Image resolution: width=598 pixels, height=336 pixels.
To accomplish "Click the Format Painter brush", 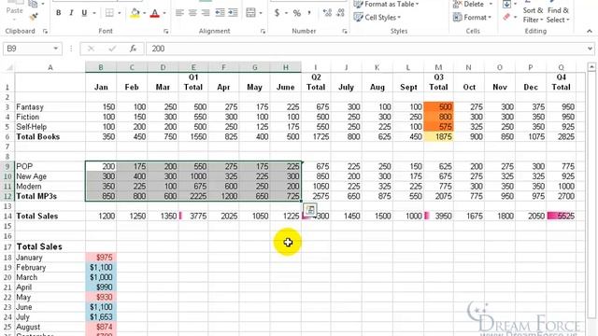I will coord(34,17).
